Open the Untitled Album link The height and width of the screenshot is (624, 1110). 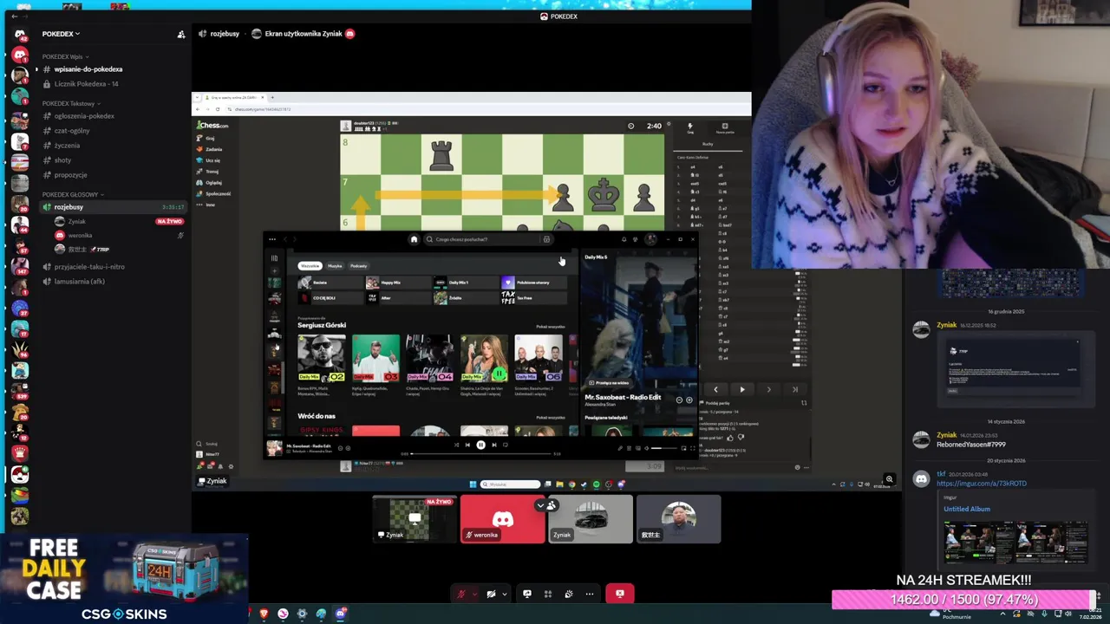pyautogui.click(x=967, y=509)
